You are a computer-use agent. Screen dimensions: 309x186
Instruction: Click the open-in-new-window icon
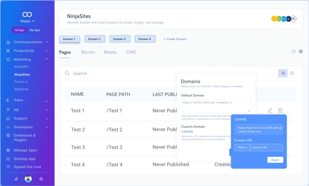tap(294, 51)
